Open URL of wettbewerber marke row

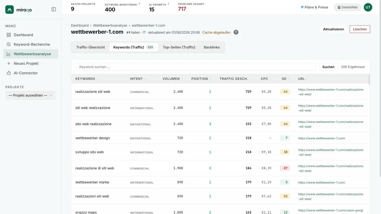pos(321,182)
